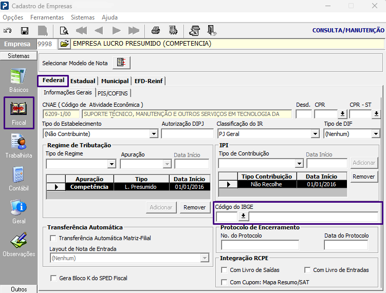Open Tipo de DIF dropdown
The height and width of the screenshot is (293, 386).
coord(376,134)
